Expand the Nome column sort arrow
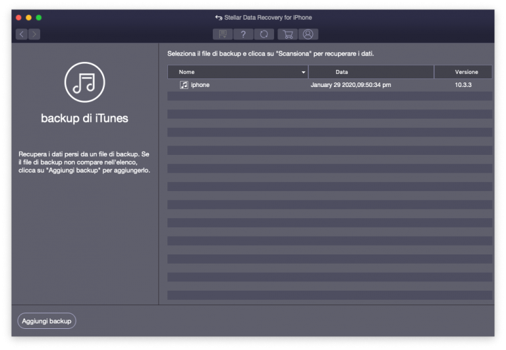 (304, 72)
